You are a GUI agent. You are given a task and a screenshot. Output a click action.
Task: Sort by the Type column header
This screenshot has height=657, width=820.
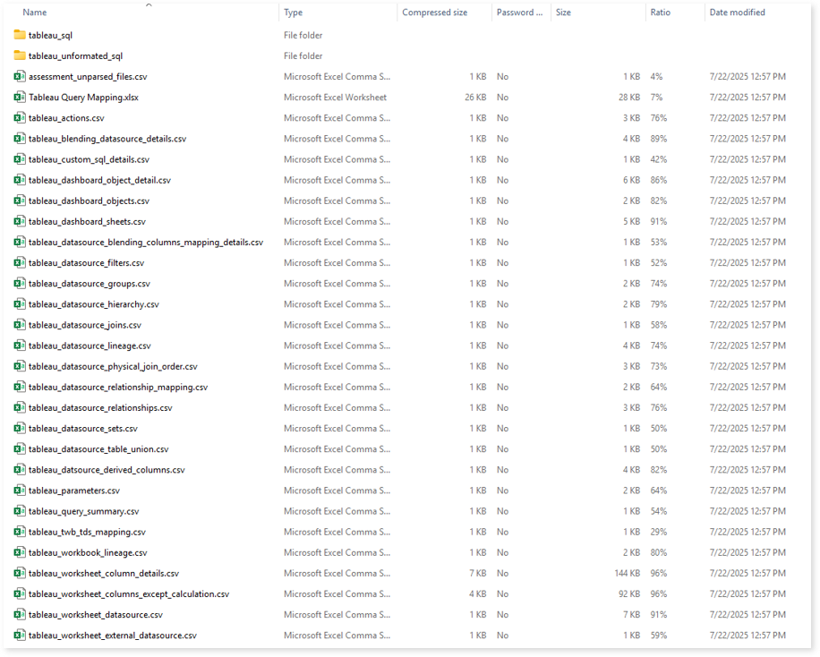tap(294, 12)
